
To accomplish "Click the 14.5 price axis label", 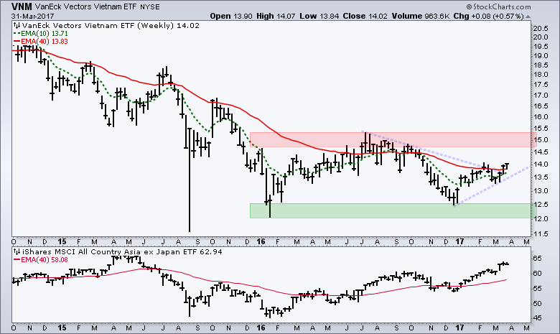I will 540,152.
